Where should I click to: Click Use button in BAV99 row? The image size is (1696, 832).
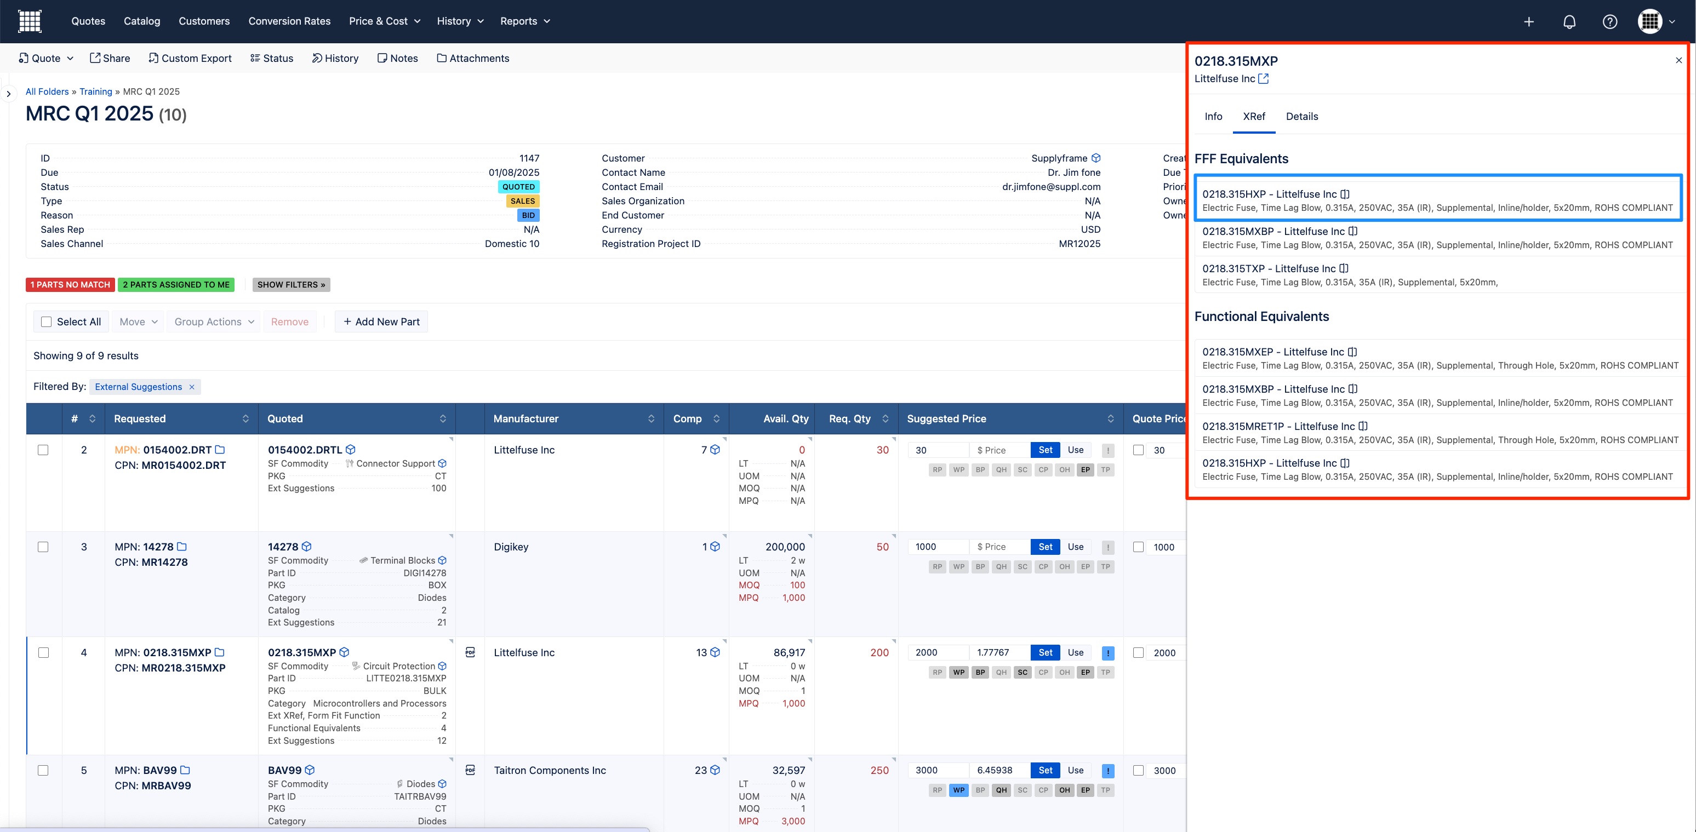click(1076, 770)
